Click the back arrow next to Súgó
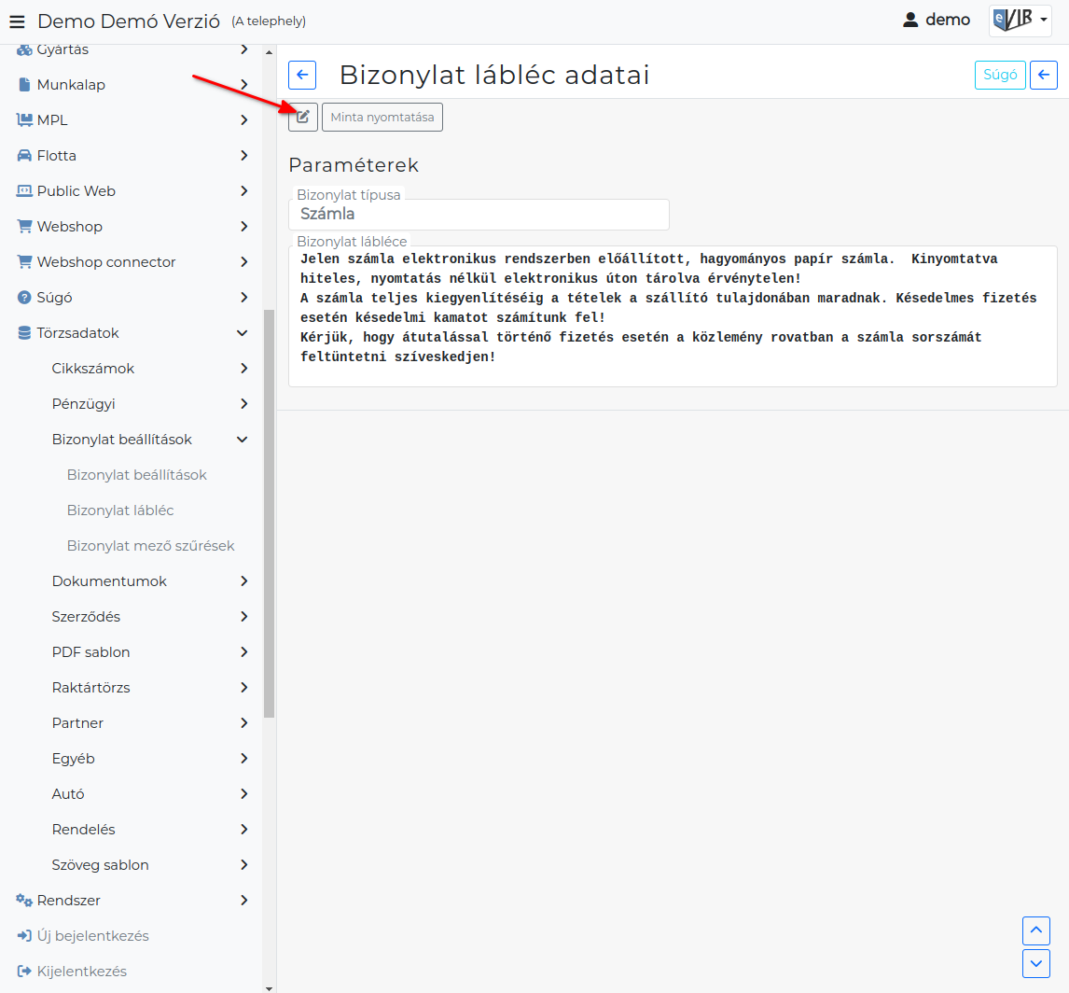The image size is (1069, 993). coord(1043,75)
